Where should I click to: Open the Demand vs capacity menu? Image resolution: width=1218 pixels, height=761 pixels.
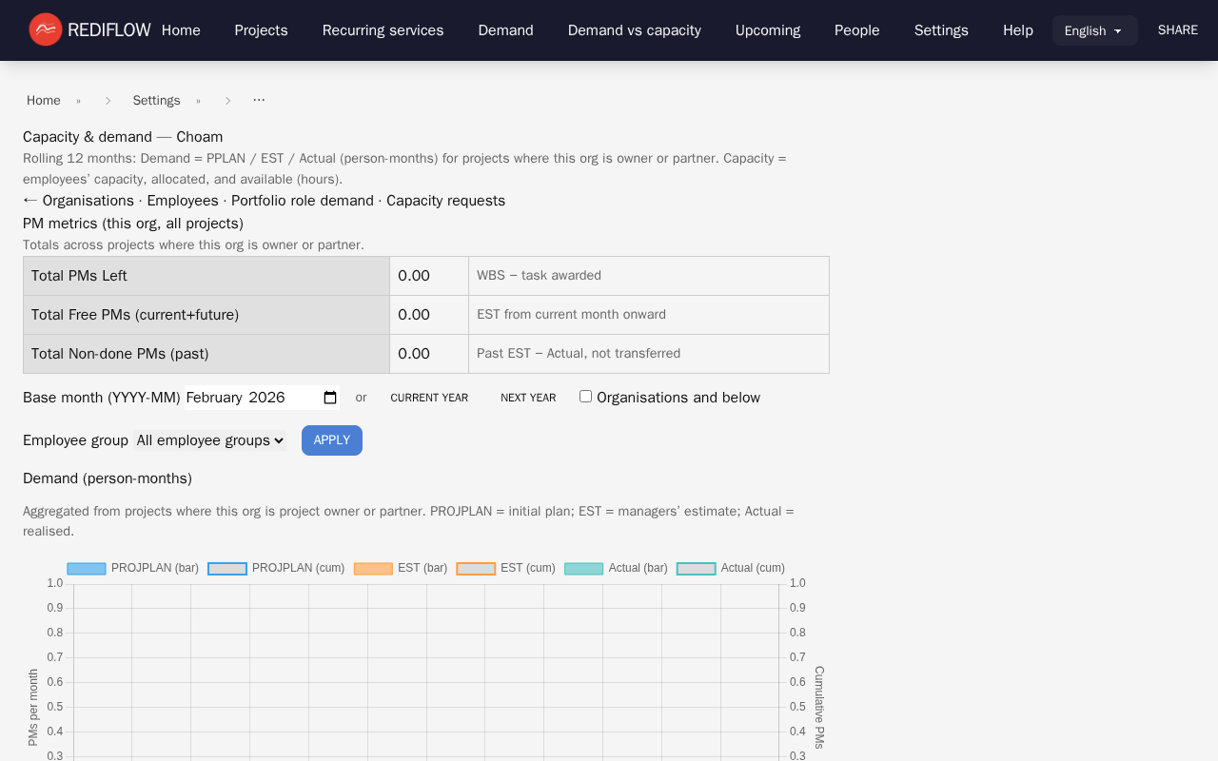(x=634, y=30)
